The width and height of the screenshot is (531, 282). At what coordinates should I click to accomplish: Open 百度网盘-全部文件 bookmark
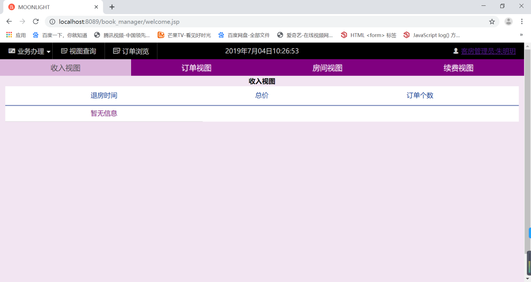point(244,35)
